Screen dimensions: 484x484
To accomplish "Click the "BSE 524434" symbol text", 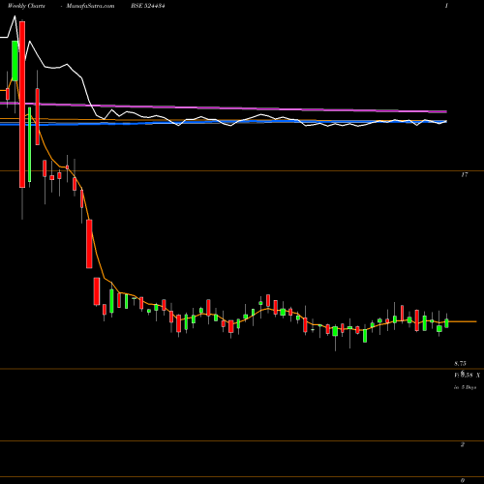I will [x=148, y=6].
